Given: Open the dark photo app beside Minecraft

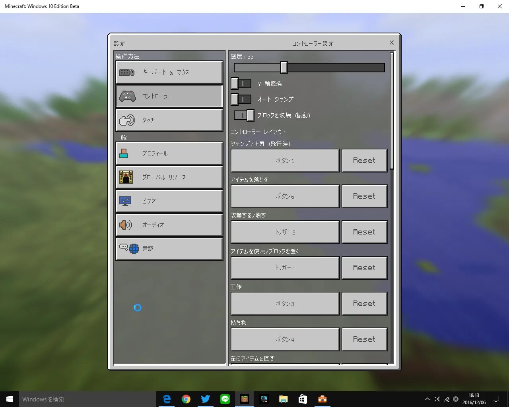Looking at the screenshot, I should (x=264, y=399).
